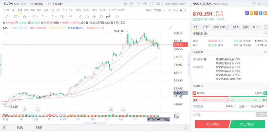
Task: Add NVDA to watchlist with star
Action: point(265,4)
